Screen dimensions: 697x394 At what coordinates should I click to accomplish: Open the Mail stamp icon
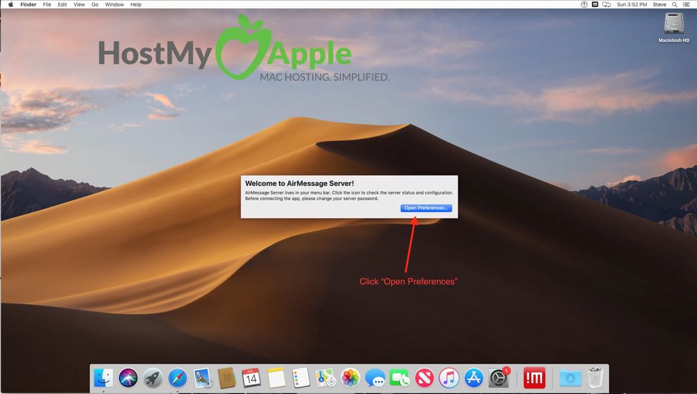click(x=202, y=378)
